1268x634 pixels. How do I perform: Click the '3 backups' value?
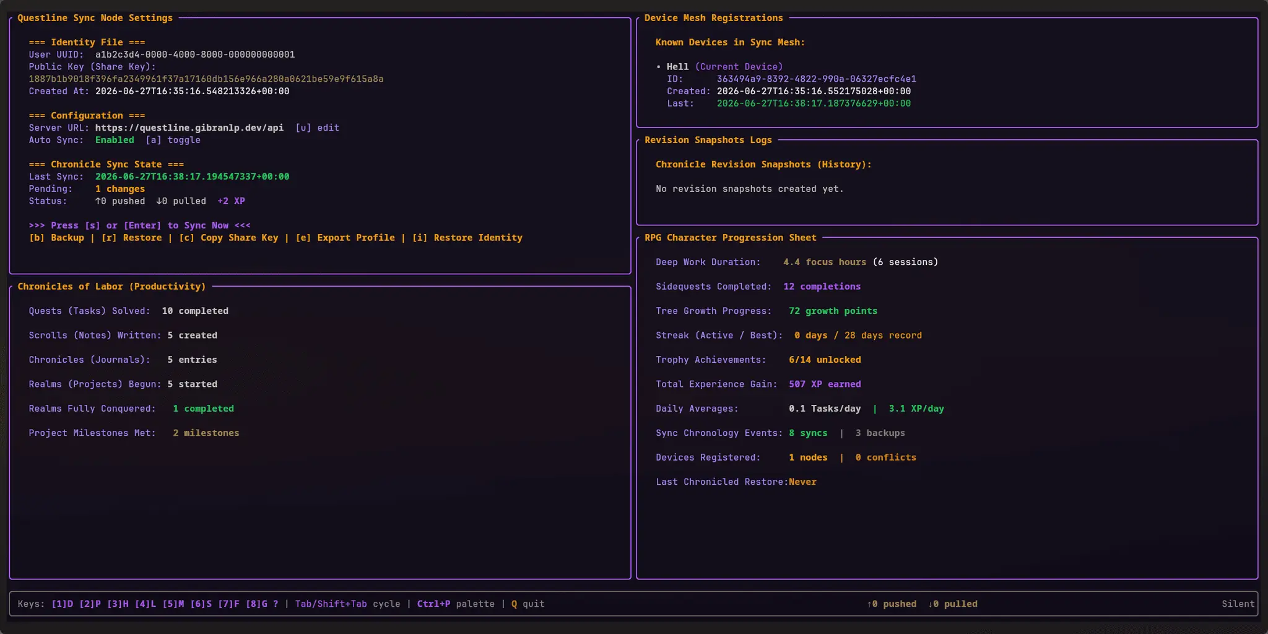point(880,433)
